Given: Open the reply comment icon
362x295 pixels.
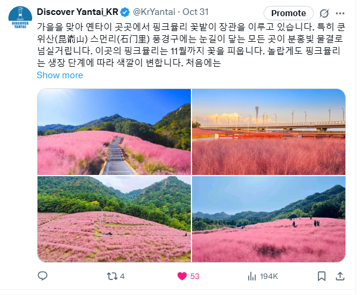Looking at the screenshot, I should 42,276.
